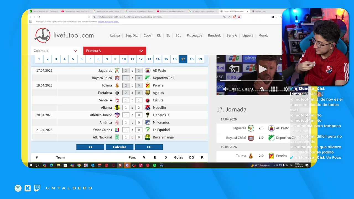Open Microsoft Edge from the taskbar

point(51,165)
